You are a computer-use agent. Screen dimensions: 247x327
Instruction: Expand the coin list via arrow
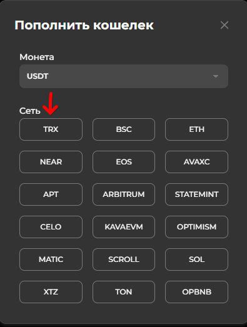click(216, 76)
